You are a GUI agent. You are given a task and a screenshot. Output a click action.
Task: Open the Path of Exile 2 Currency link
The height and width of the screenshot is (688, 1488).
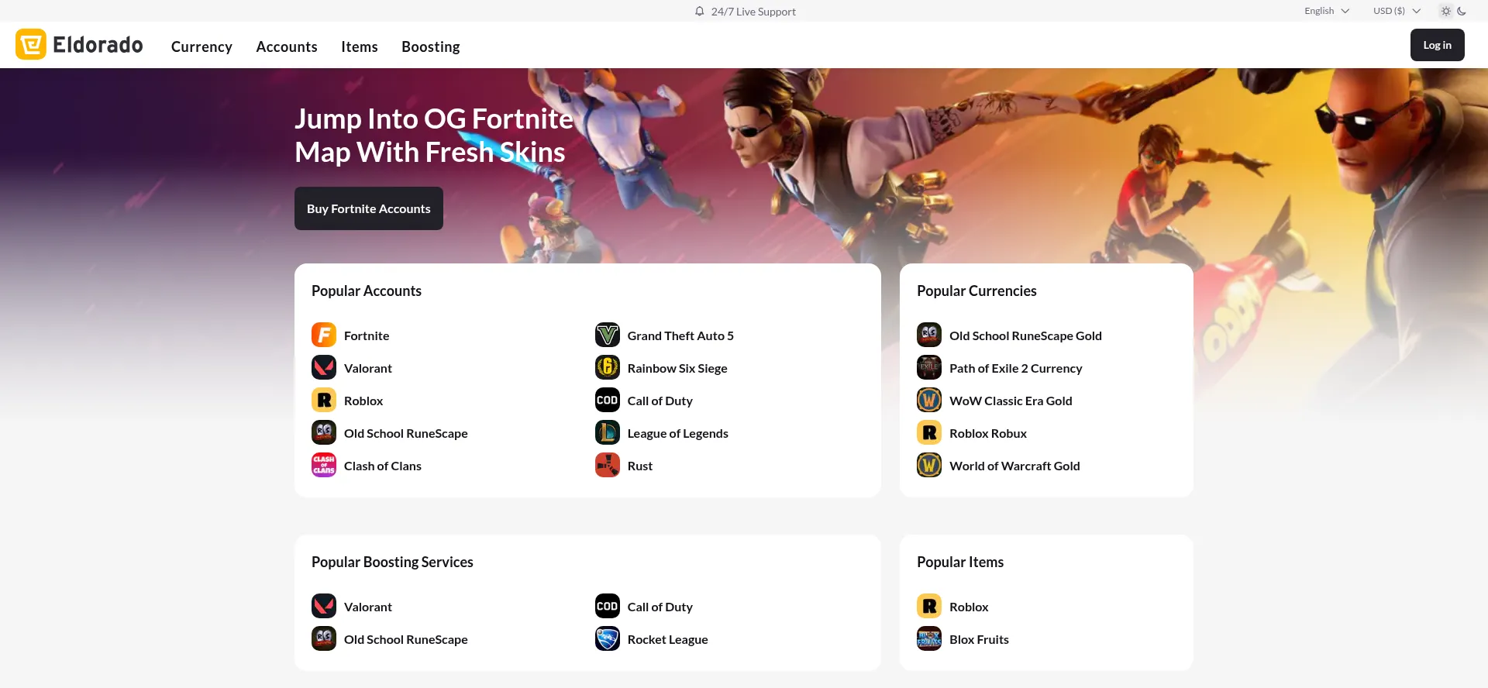[x=1016, y=368]
